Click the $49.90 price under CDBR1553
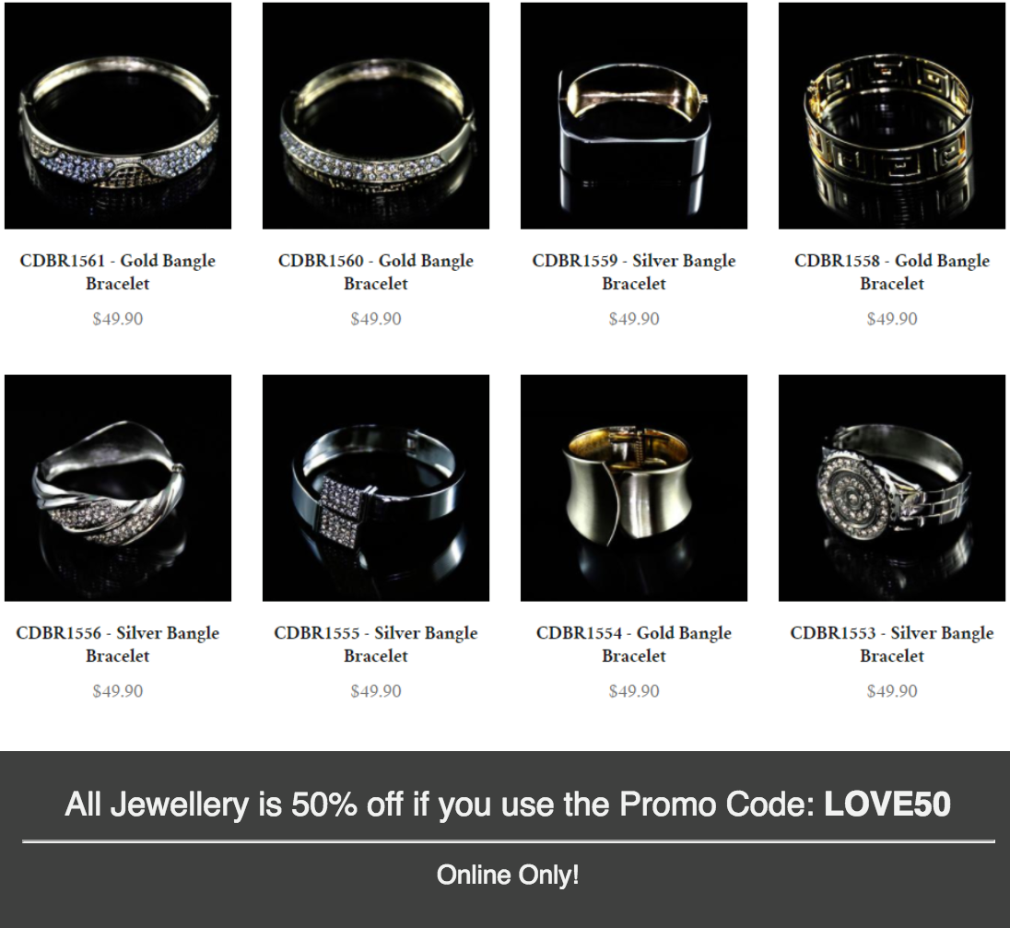Image resolution: width=1010 pixels, height=940 pixels. [892, 691]
